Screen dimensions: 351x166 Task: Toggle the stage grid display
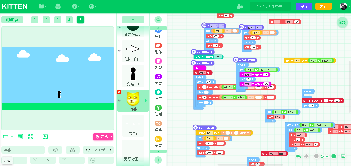point(20,137)
